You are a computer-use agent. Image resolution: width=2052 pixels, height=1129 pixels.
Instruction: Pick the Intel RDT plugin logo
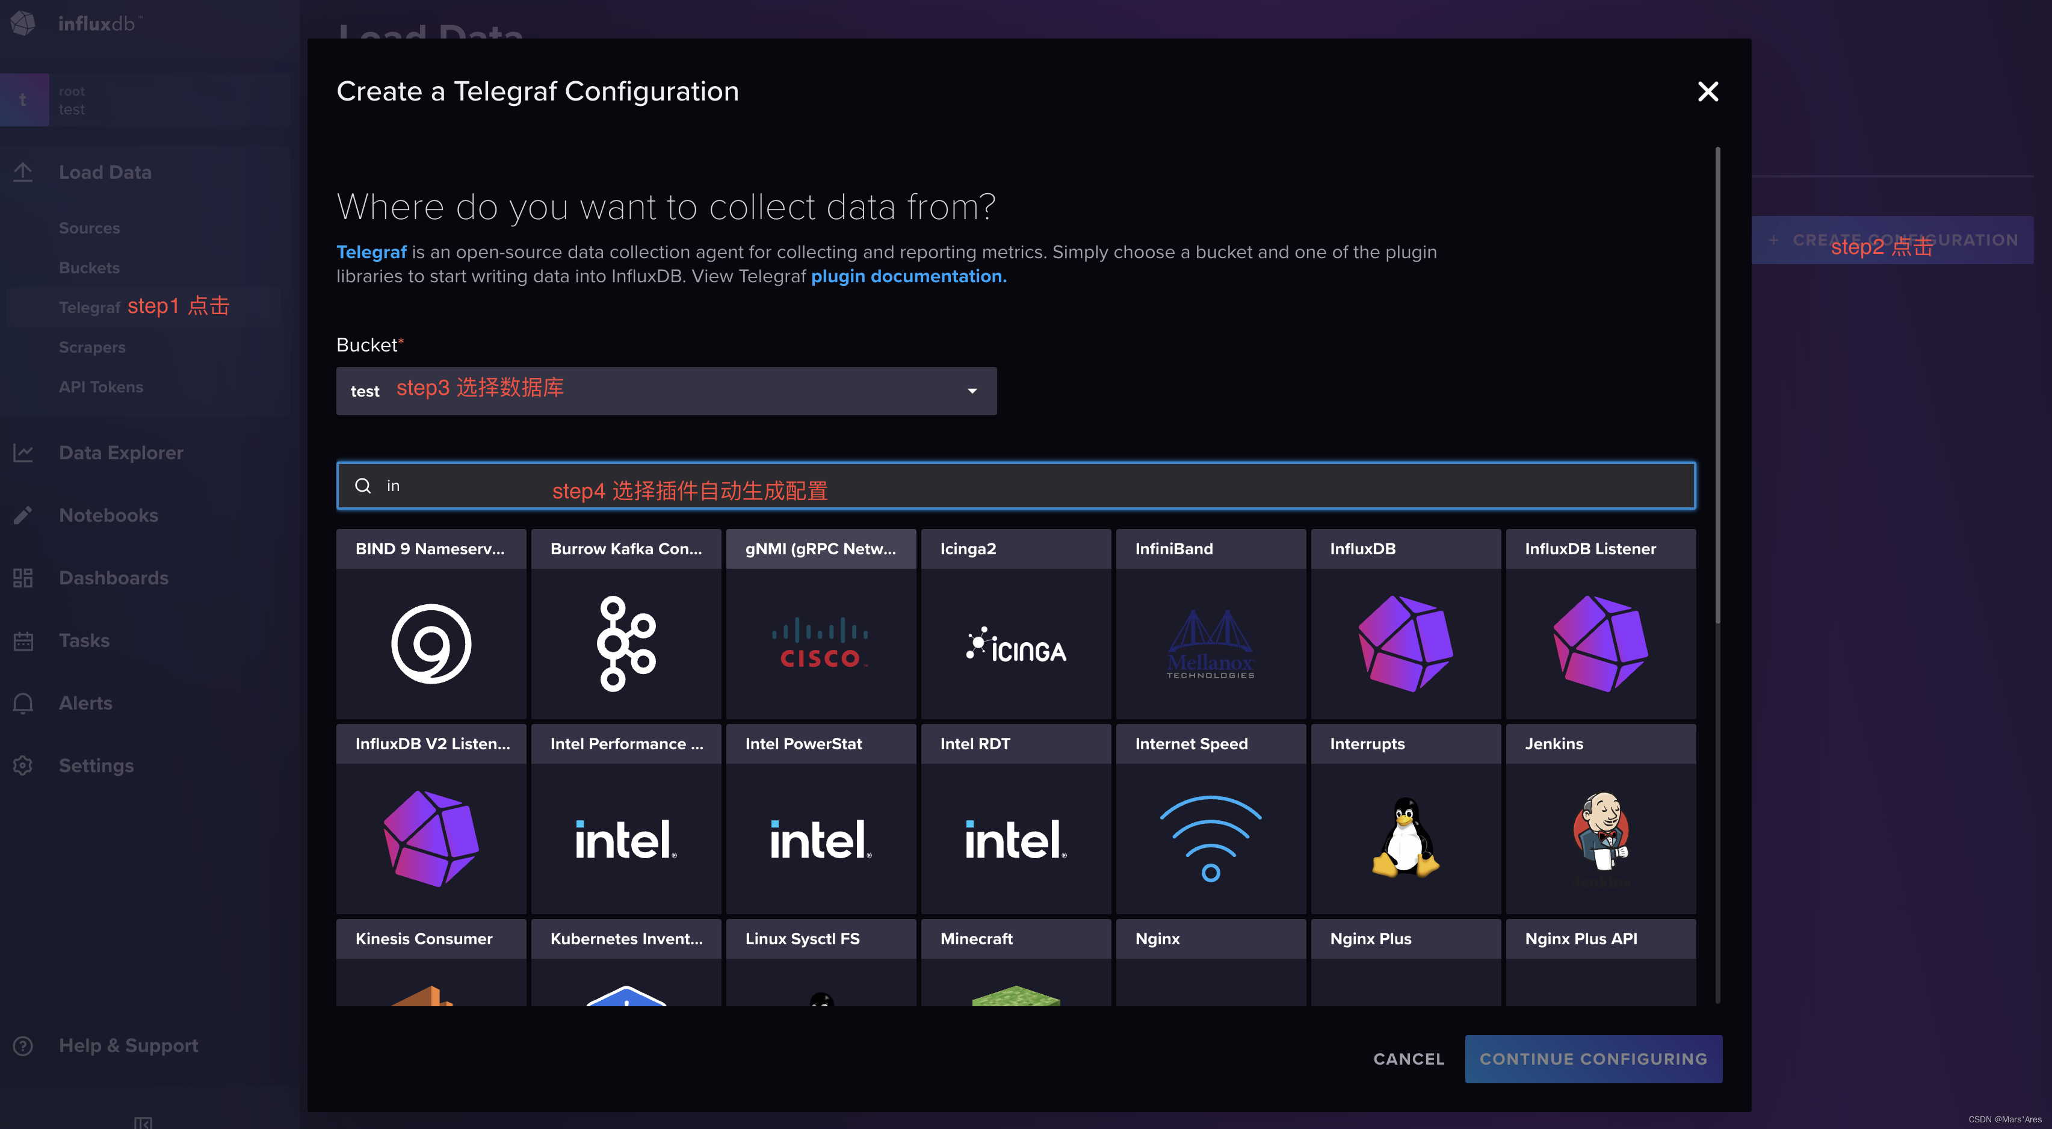[1016, 840]
